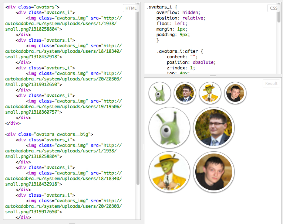This screenshot has width=283, height=224.
Task: Click the '.avatars_i {' selector line
Action: [x=162, y=7]
